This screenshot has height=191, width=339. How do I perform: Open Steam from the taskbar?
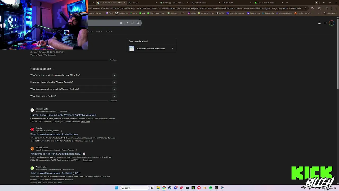click(170, 188)
